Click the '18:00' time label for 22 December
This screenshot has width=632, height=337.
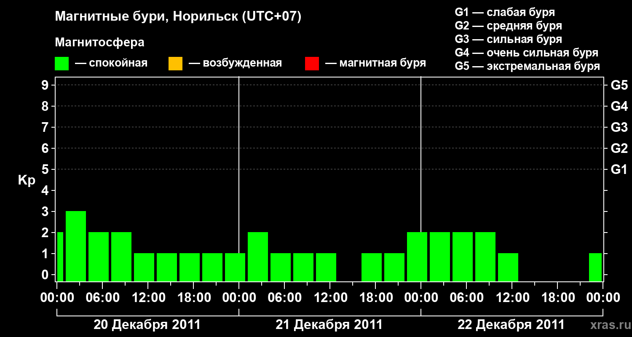(558, 298)
